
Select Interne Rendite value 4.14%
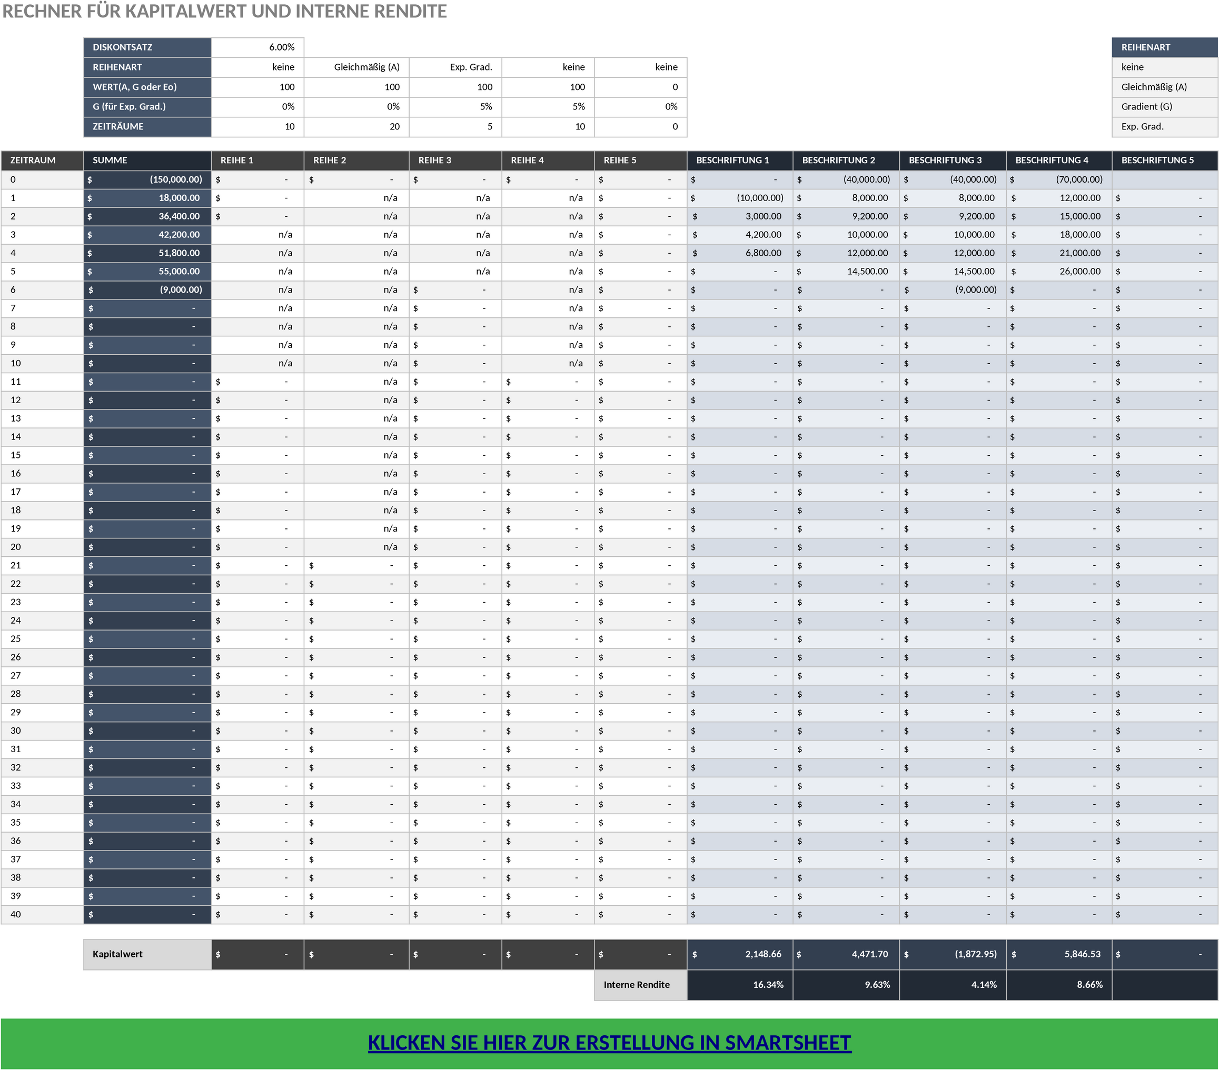point(953,985)
